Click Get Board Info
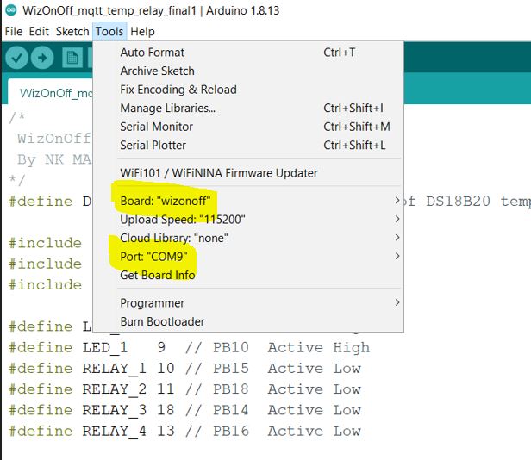The width and height of the screenshot is (531, 460). coord(157,275)
